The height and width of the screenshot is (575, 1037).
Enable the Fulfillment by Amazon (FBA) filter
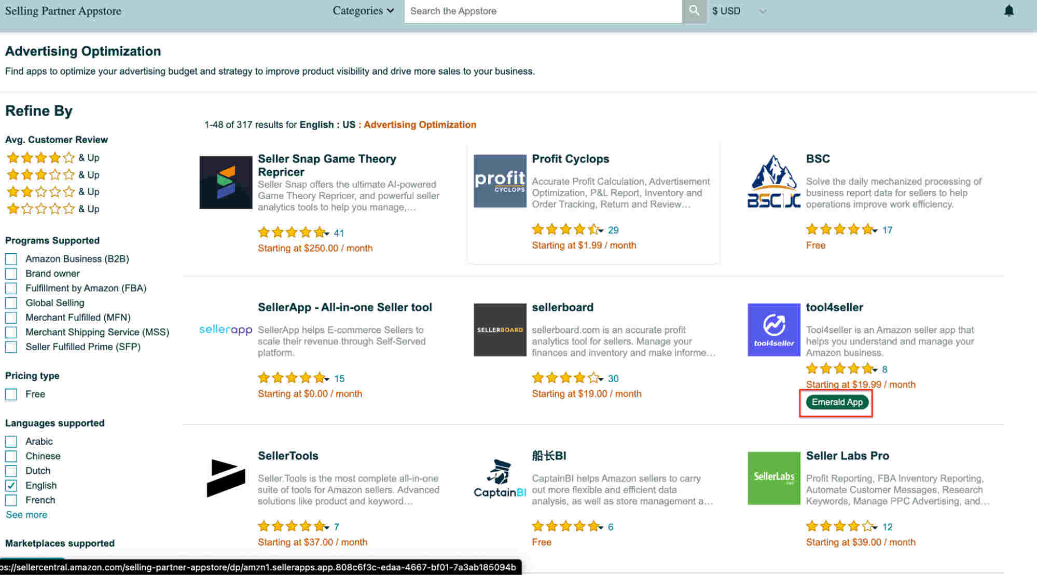point(11,288)
